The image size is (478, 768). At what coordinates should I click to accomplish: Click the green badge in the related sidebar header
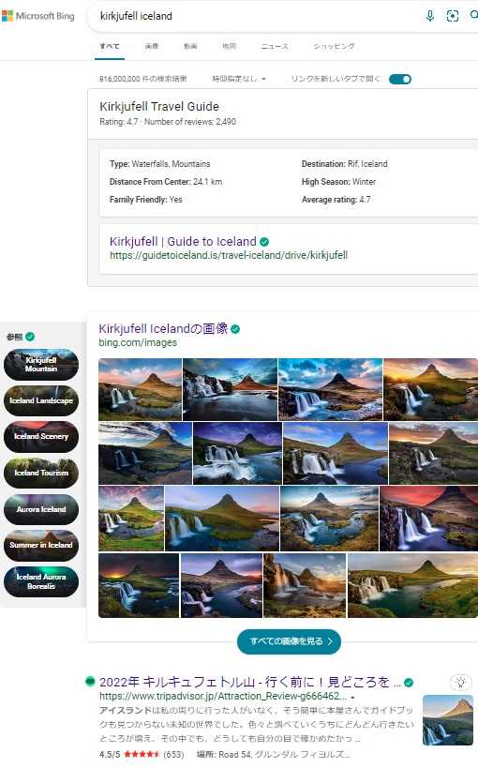(x=30, y=337)
